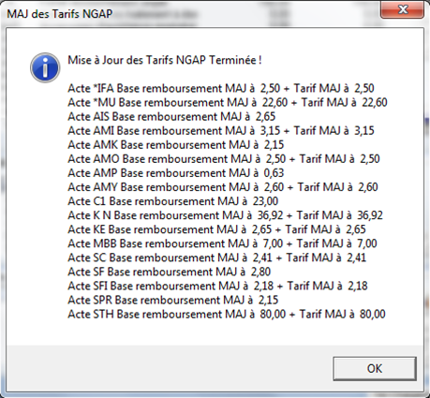
Task: Click the Acte AIS 2,65 line
Action: [171, 116]
